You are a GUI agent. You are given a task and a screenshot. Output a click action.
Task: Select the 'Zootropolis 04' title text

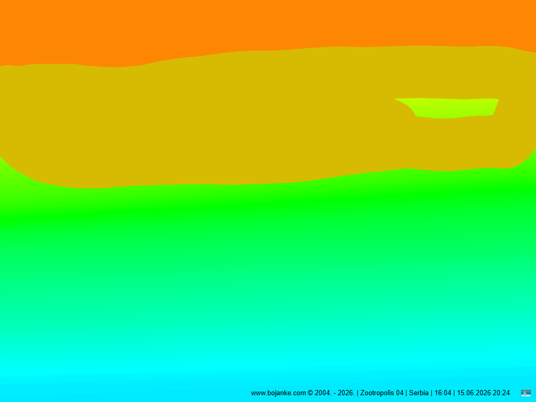pyautogui.click(x=382, y=393)
